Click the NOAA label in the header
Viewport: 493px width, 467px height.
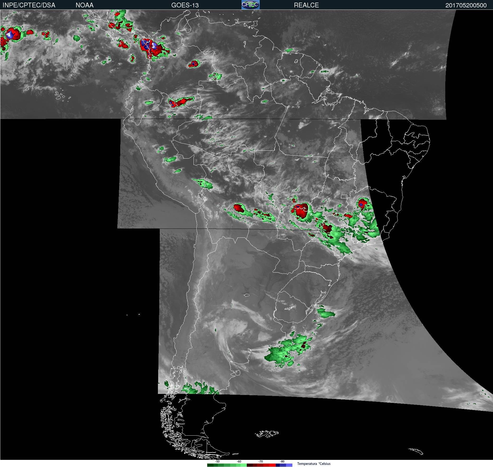point(85,5)
